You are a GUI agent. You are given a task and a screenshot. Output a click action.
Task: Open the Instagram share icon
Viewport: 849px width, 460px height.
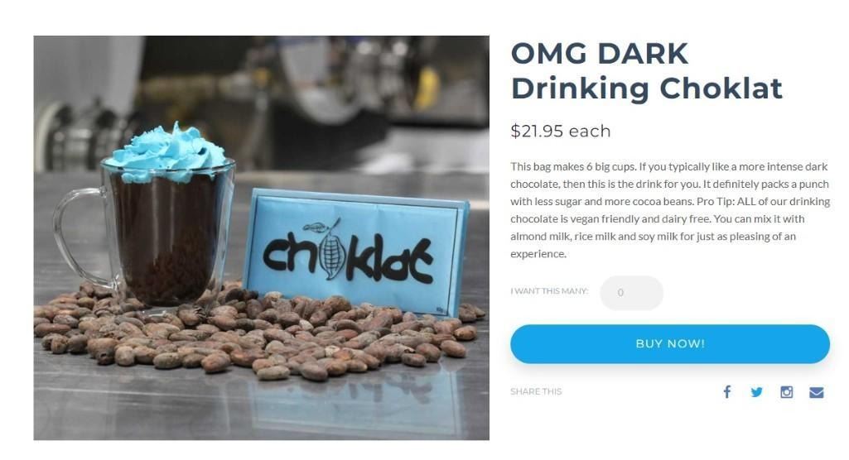[786, 392]
